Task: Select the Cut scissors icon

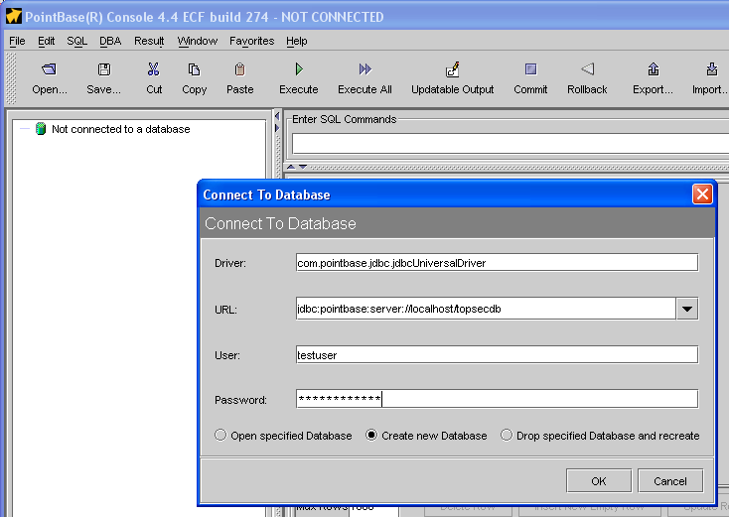Action: click(x=153, y=69)
